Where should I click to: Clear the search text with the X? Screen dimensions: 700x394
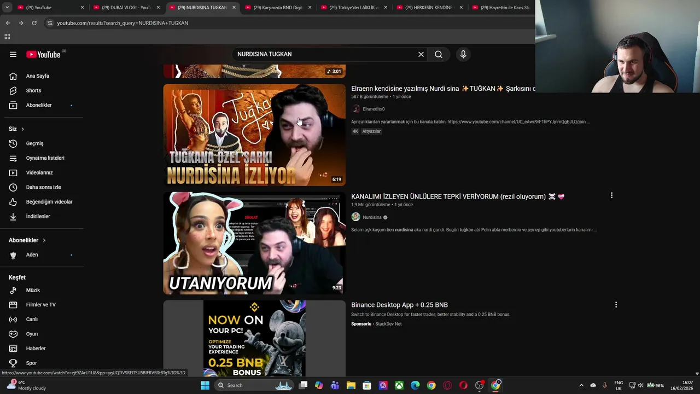coord(421,54)
